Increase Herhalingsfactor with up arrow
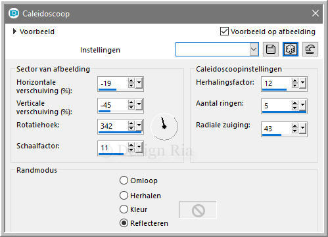The image size is (328, 237). 295,81
